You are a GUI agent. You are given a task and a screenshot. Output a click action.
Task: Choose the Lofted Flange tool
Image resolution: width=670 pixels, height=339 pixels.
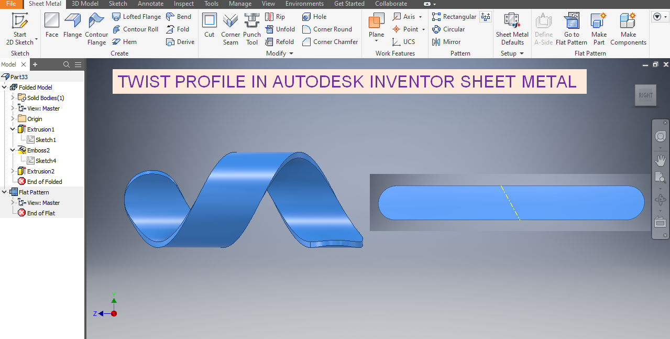(136, 17)
